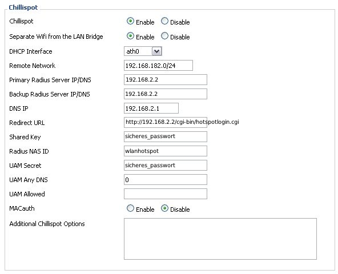338x274 pixels.
Task: Click the UAM Allowed label
Action: point(27,194)
